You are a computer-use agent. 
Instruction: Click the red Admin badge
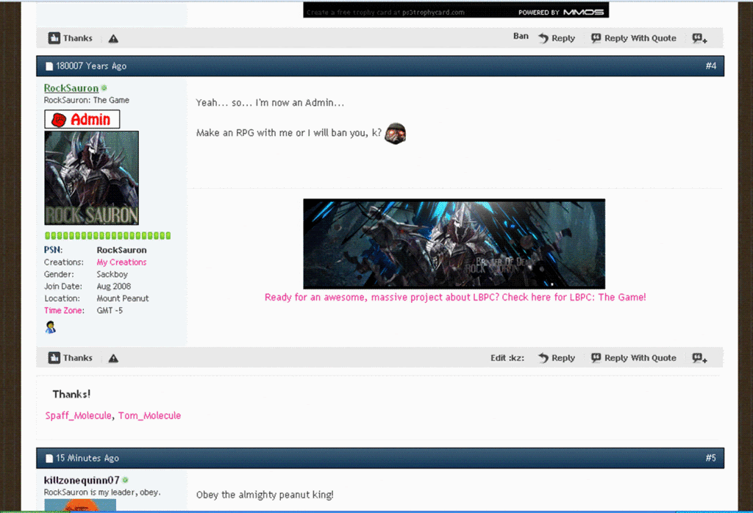click(82, 119)
